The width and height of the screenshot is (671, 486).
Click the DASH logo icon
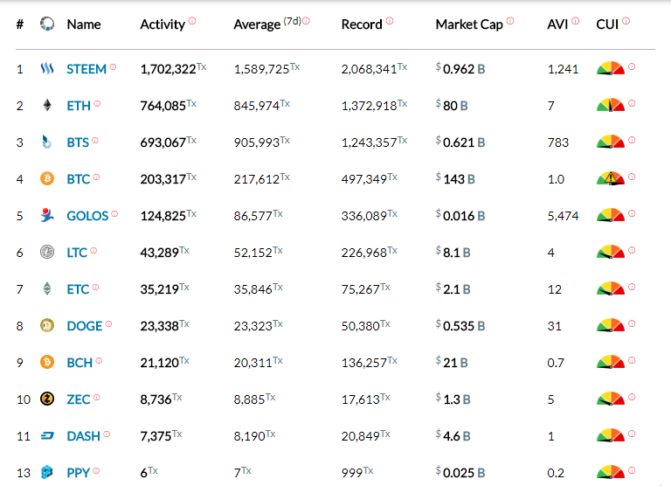tap(47, 436)
